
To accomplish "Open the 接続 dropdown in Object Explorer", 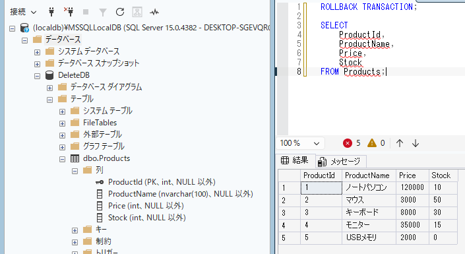I will (23, 12).
